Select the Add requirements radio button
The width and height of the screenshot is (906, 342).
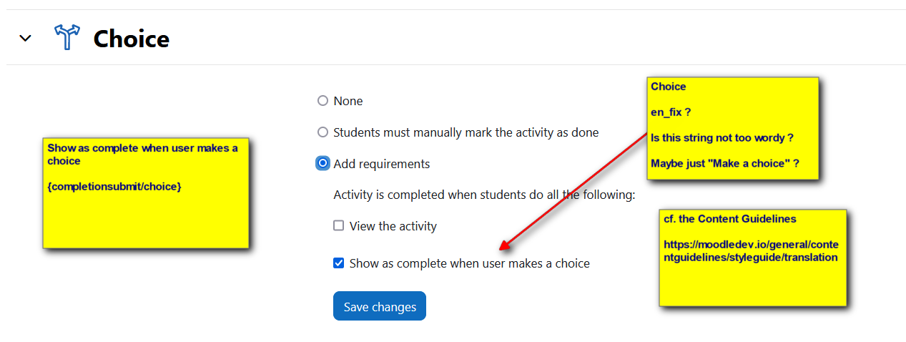click(322, 163)
